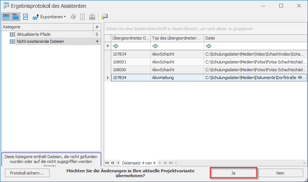Toggle the table view icon in toolbar
308x182 pixels.
point(6,17)
